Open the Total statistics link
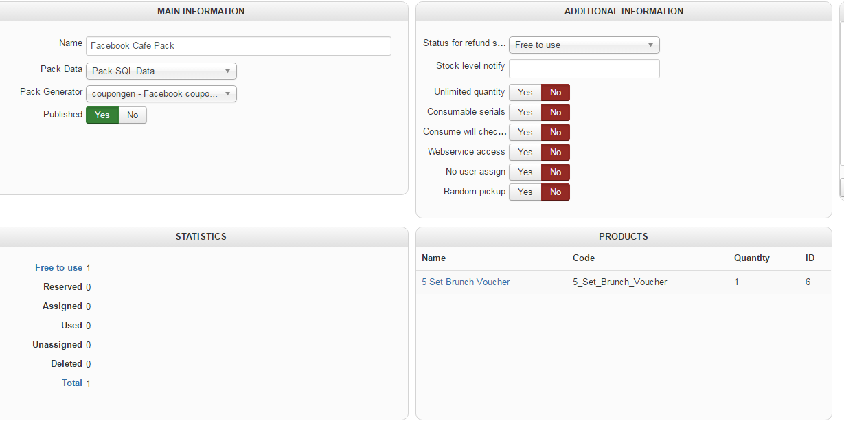 [x=72, y=383]
